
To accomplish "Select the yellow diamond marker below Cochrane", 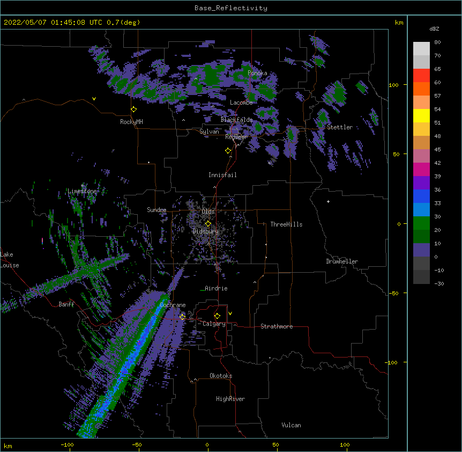I will [x=182, y=317].
